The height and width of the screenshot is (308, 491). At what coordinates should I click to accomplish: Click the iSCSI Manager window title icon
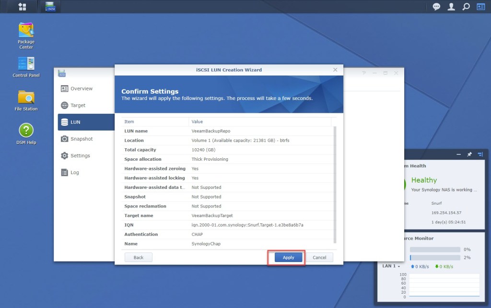(x=62, y=73)
